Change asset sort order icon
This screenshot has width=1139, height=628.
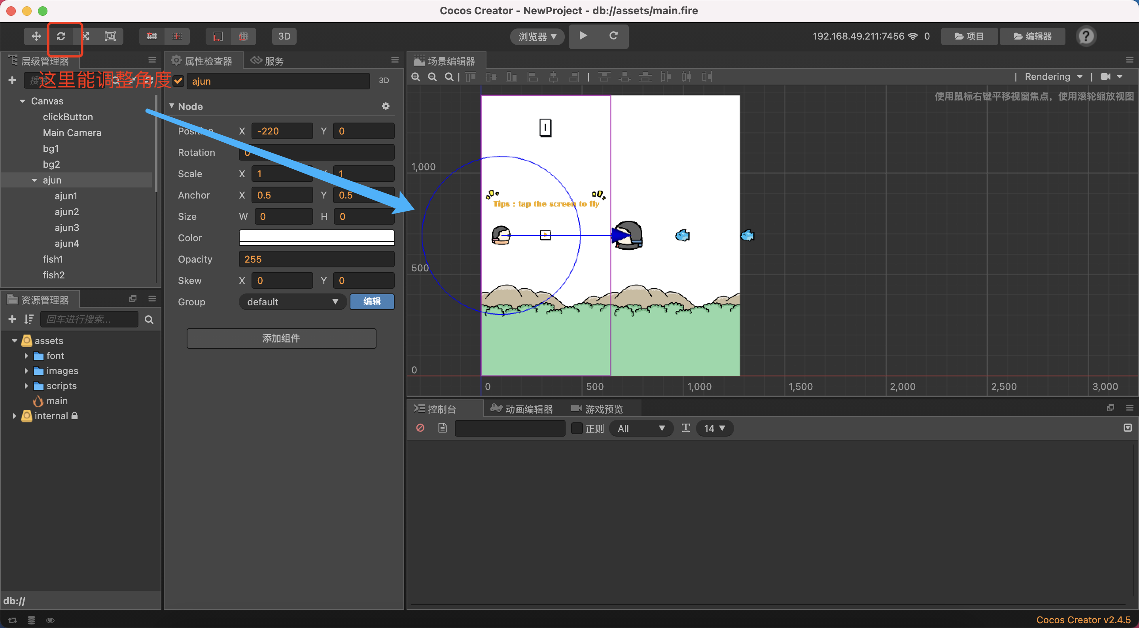pyautogui.click(x=29, y=319)
